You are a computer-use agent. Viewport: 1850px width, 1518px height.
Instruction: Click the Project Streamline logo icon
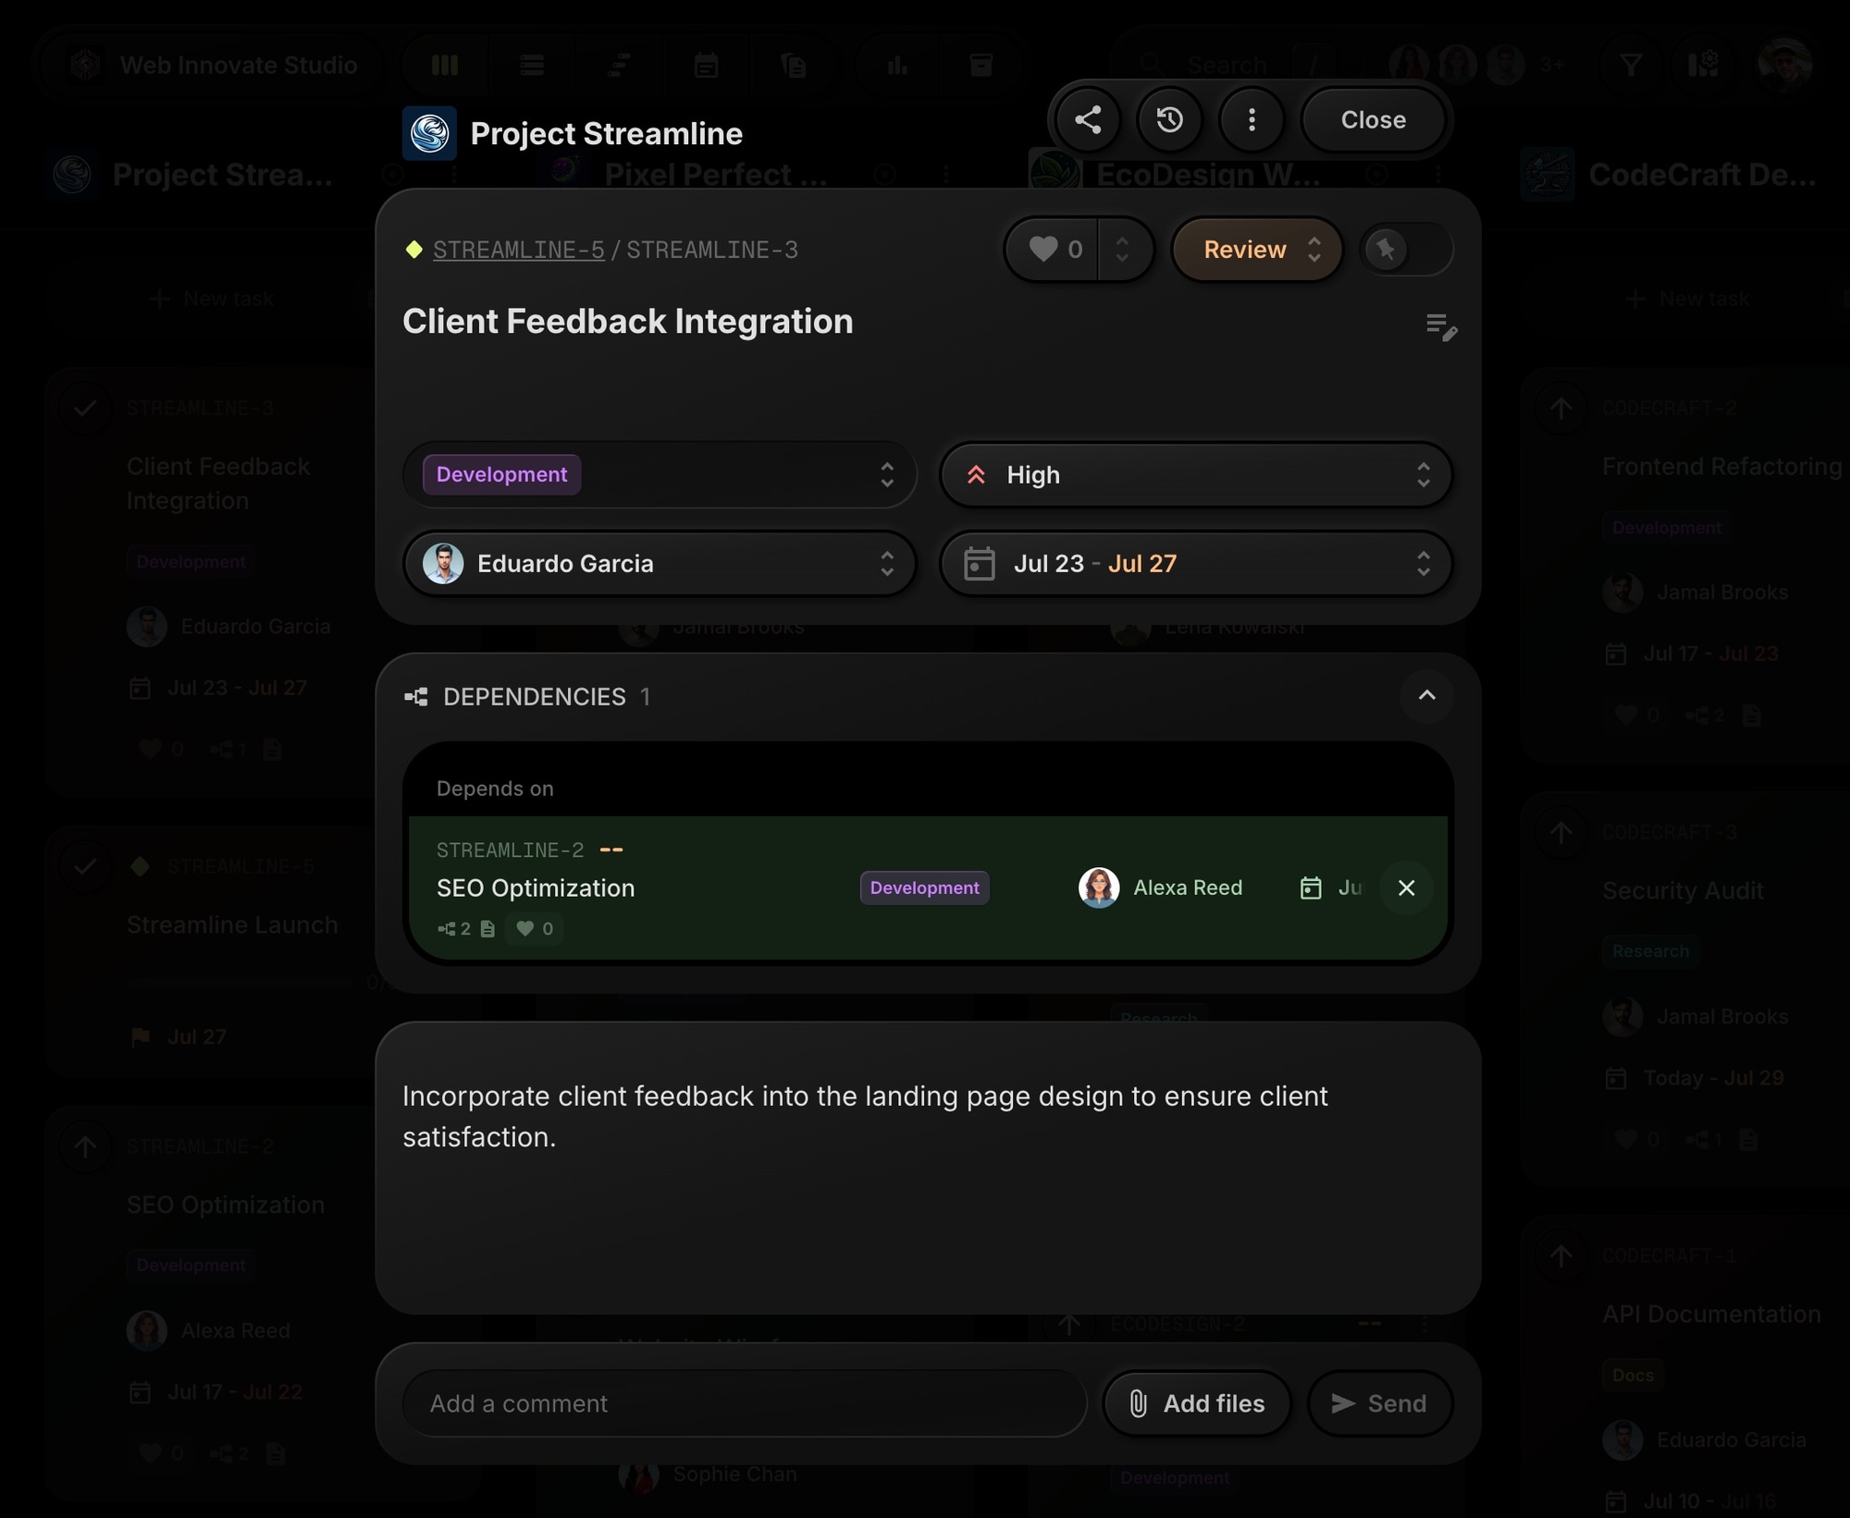(x=429, y=134)
